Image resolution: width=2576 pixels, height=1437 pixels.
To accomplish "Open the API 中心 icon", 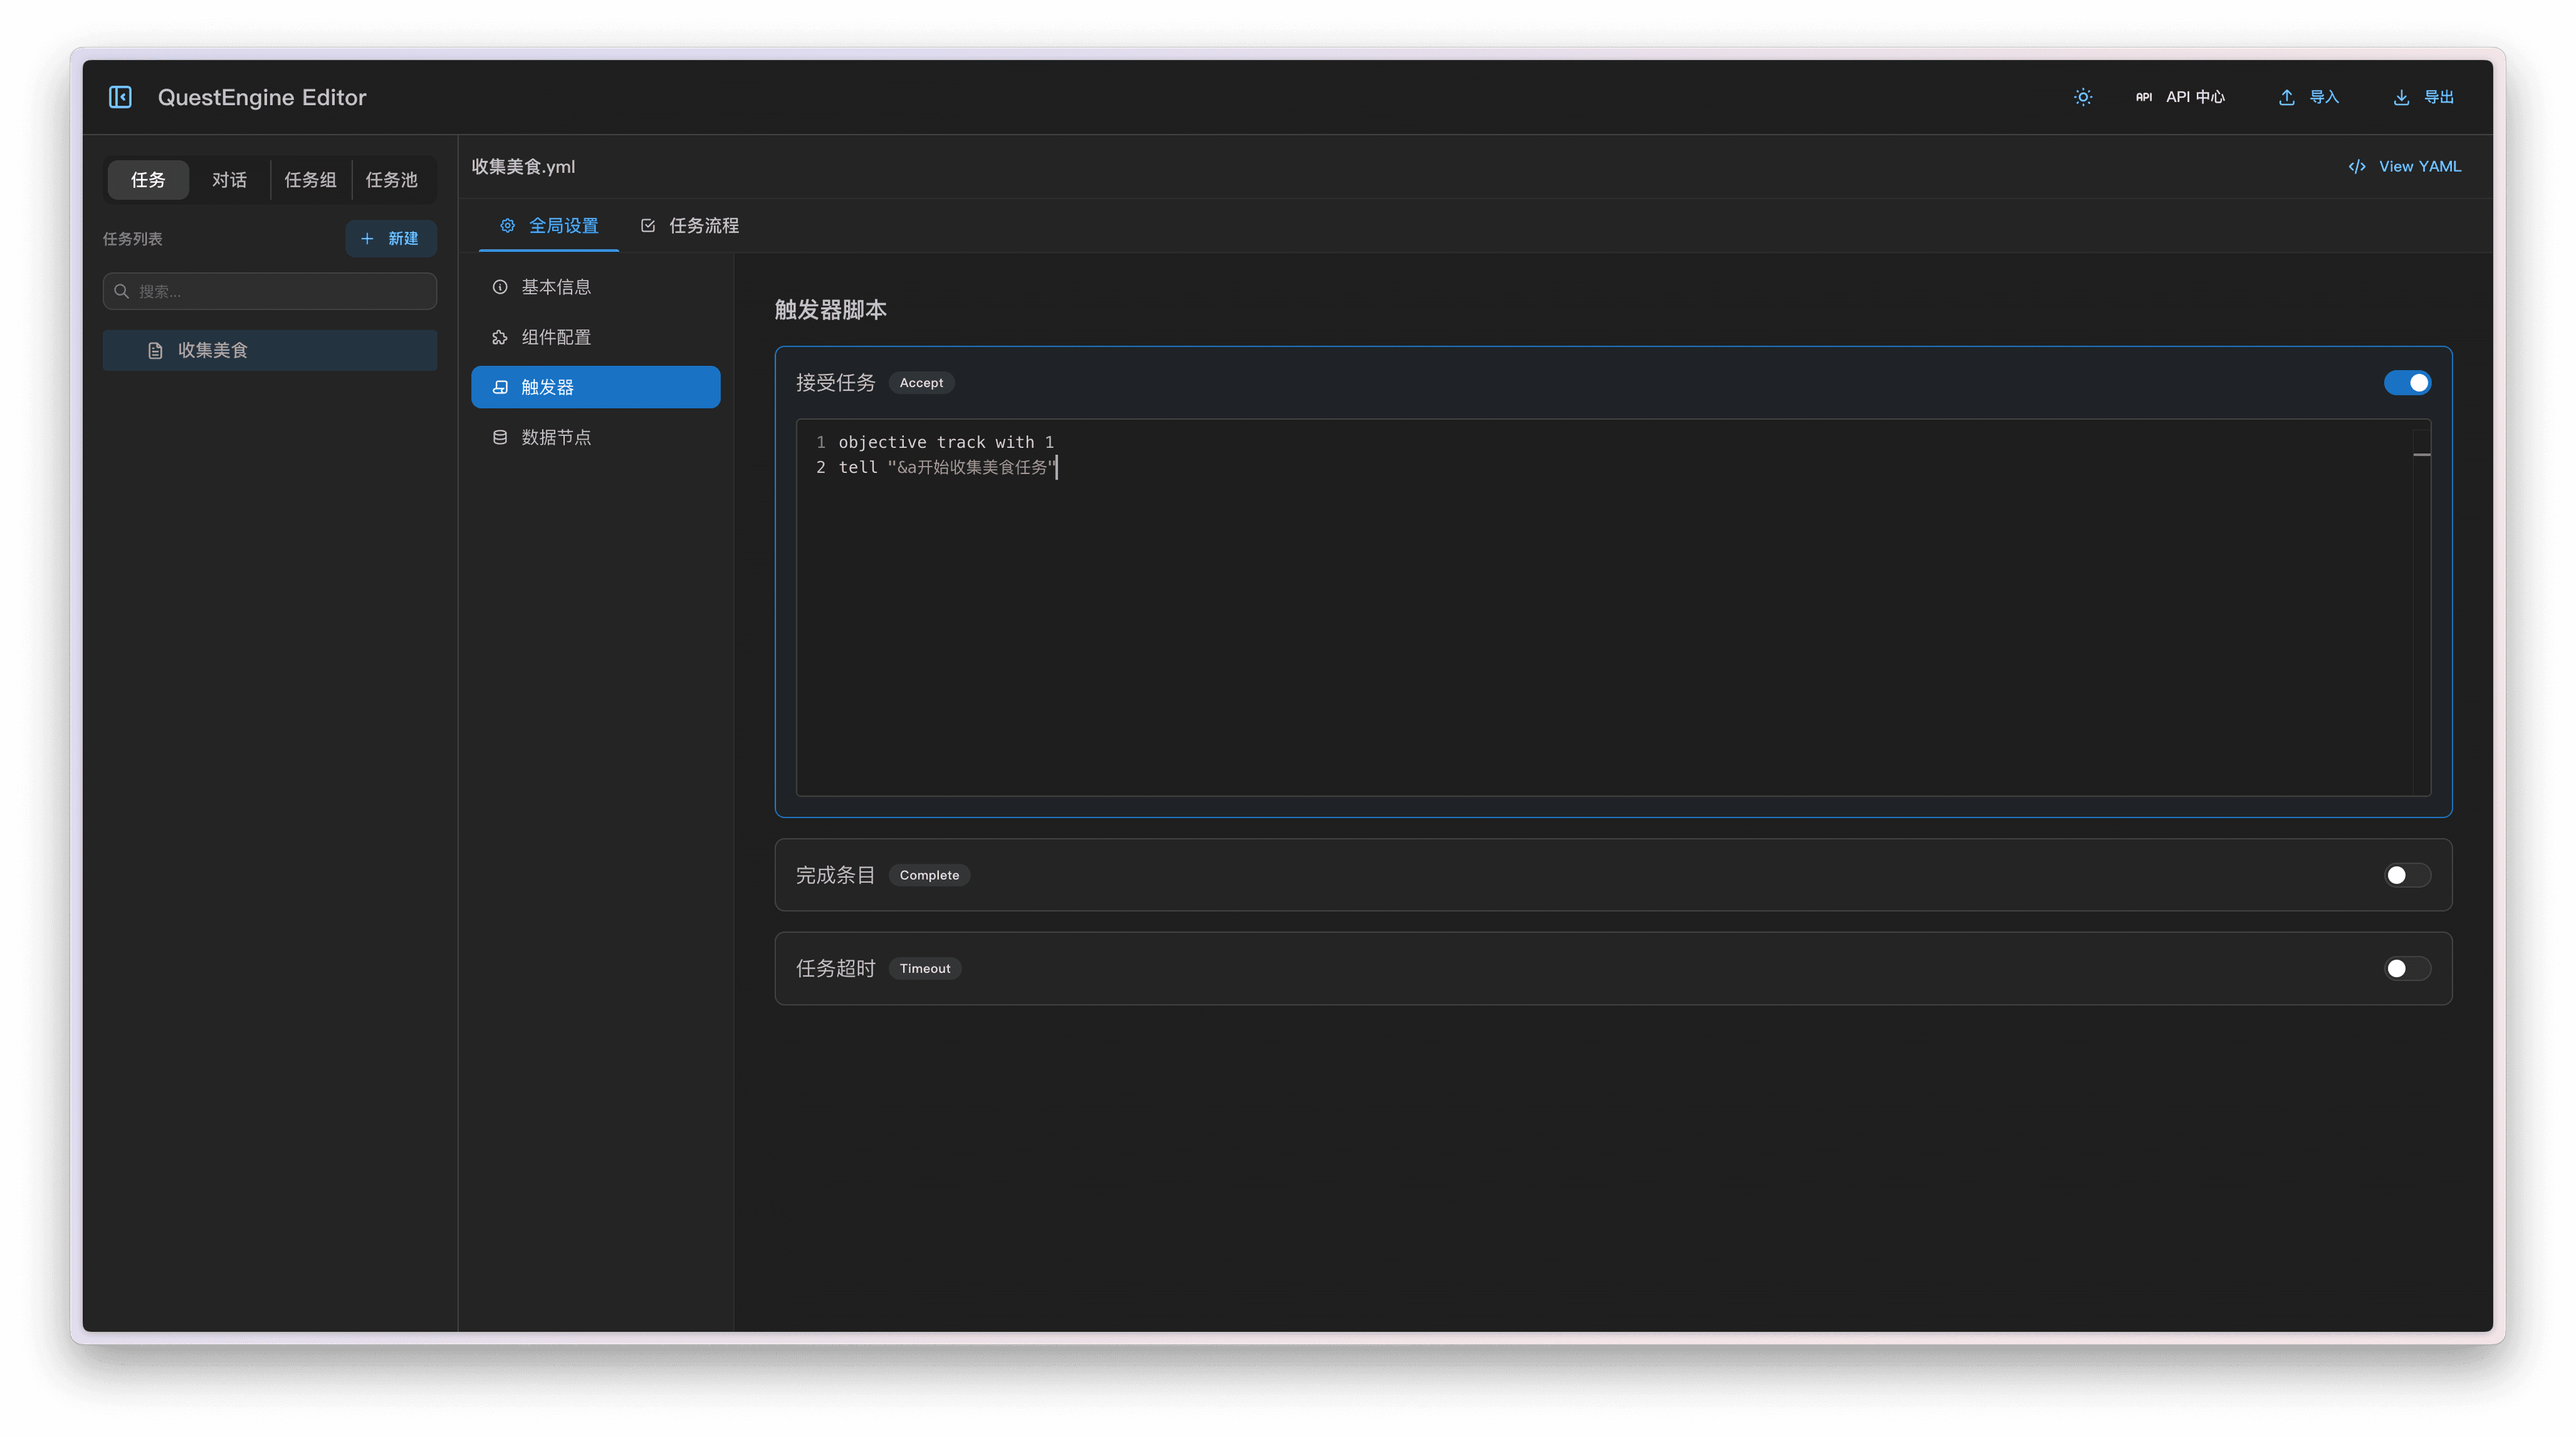I will pos(2143,97).
